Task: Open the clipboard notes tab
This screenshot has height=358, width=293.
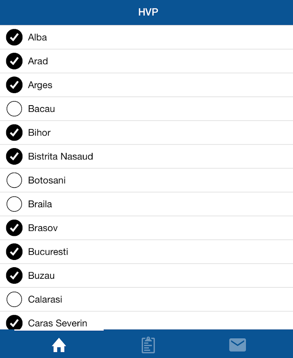Action: (x=148, y=345)
